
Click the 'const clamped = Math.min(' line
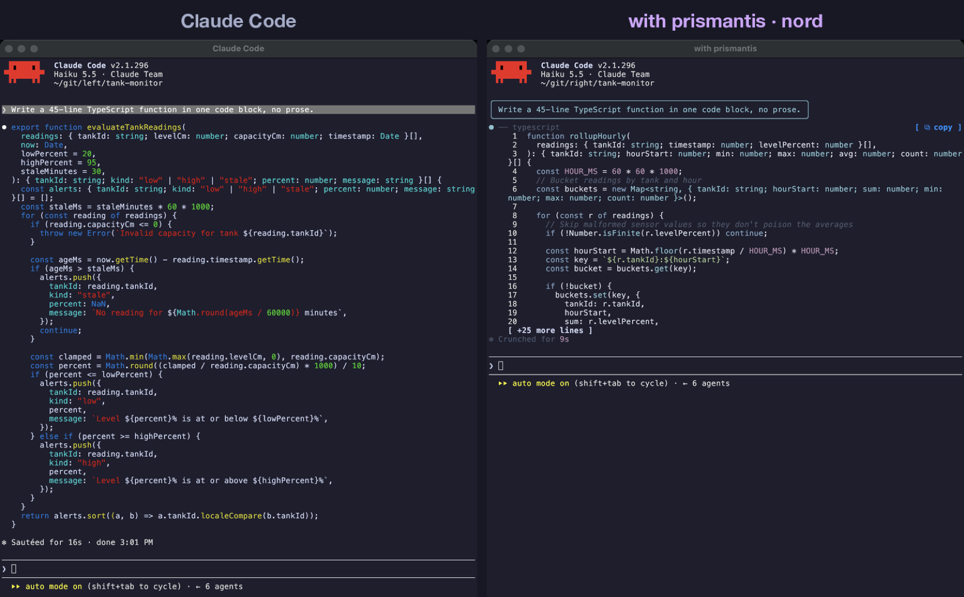tap(207, 357)
